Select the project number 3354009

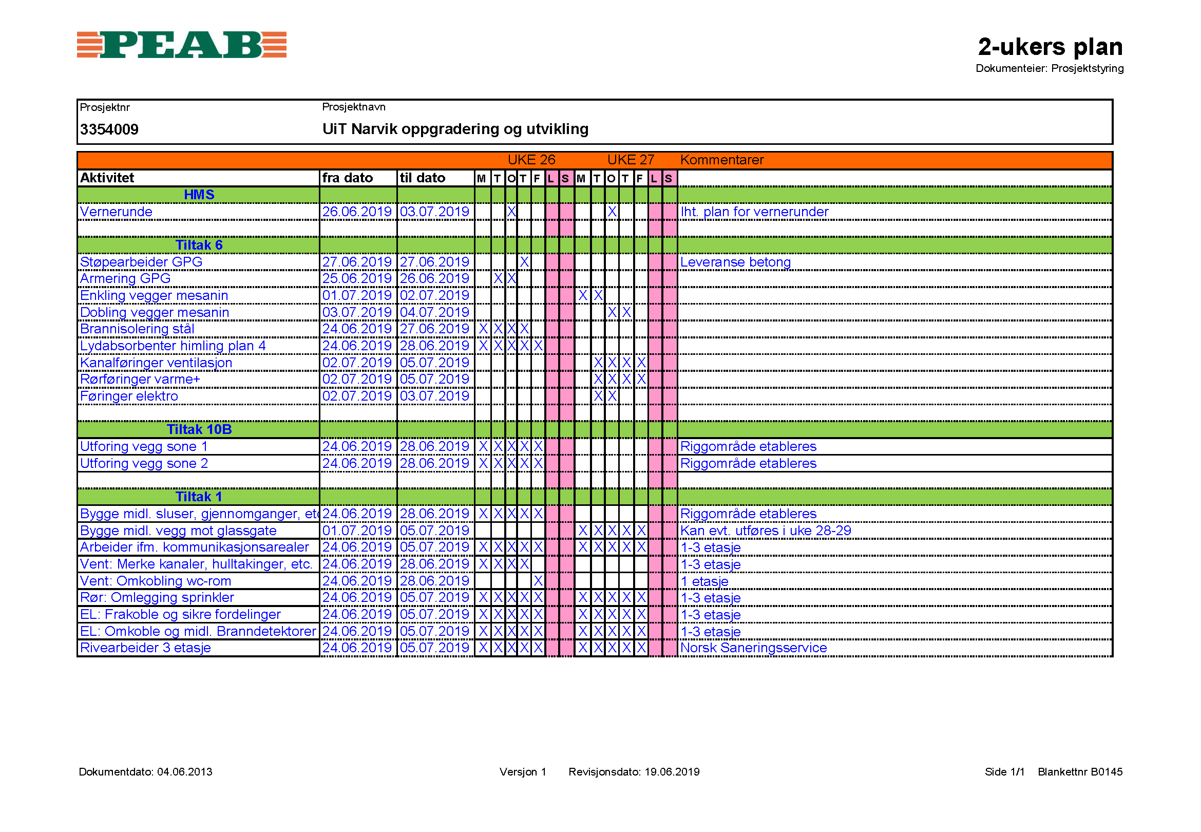click(x=109, y=129)
